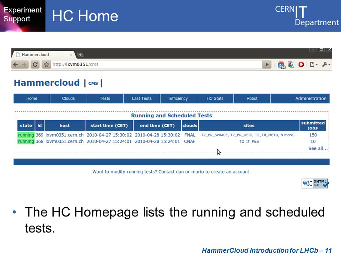
Task: Open the Clouds navigation item
Action: pyautogui.click(x=68, y=98)
